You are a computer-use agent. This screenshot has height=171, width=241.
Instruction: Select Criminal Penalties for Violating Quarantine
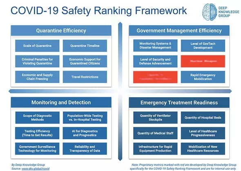coord(37,61)
